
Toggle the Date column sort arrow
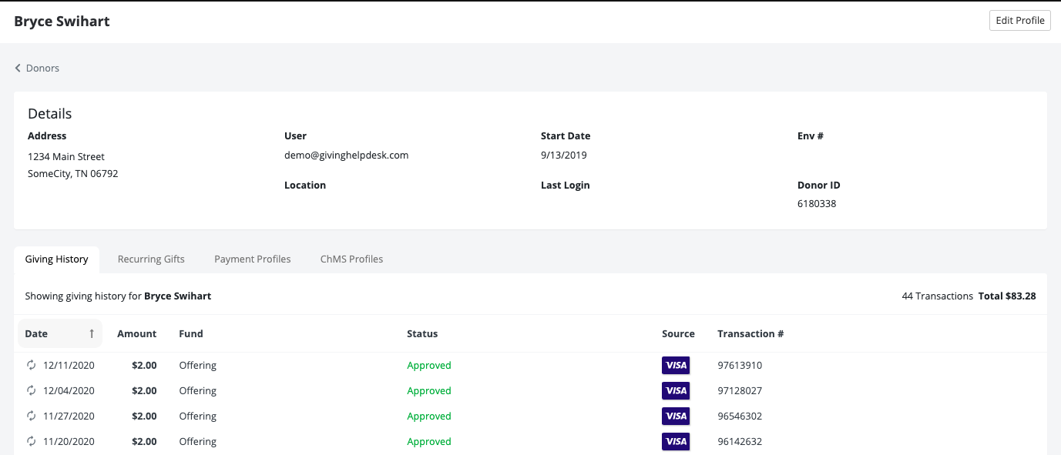tap(92, 333)
